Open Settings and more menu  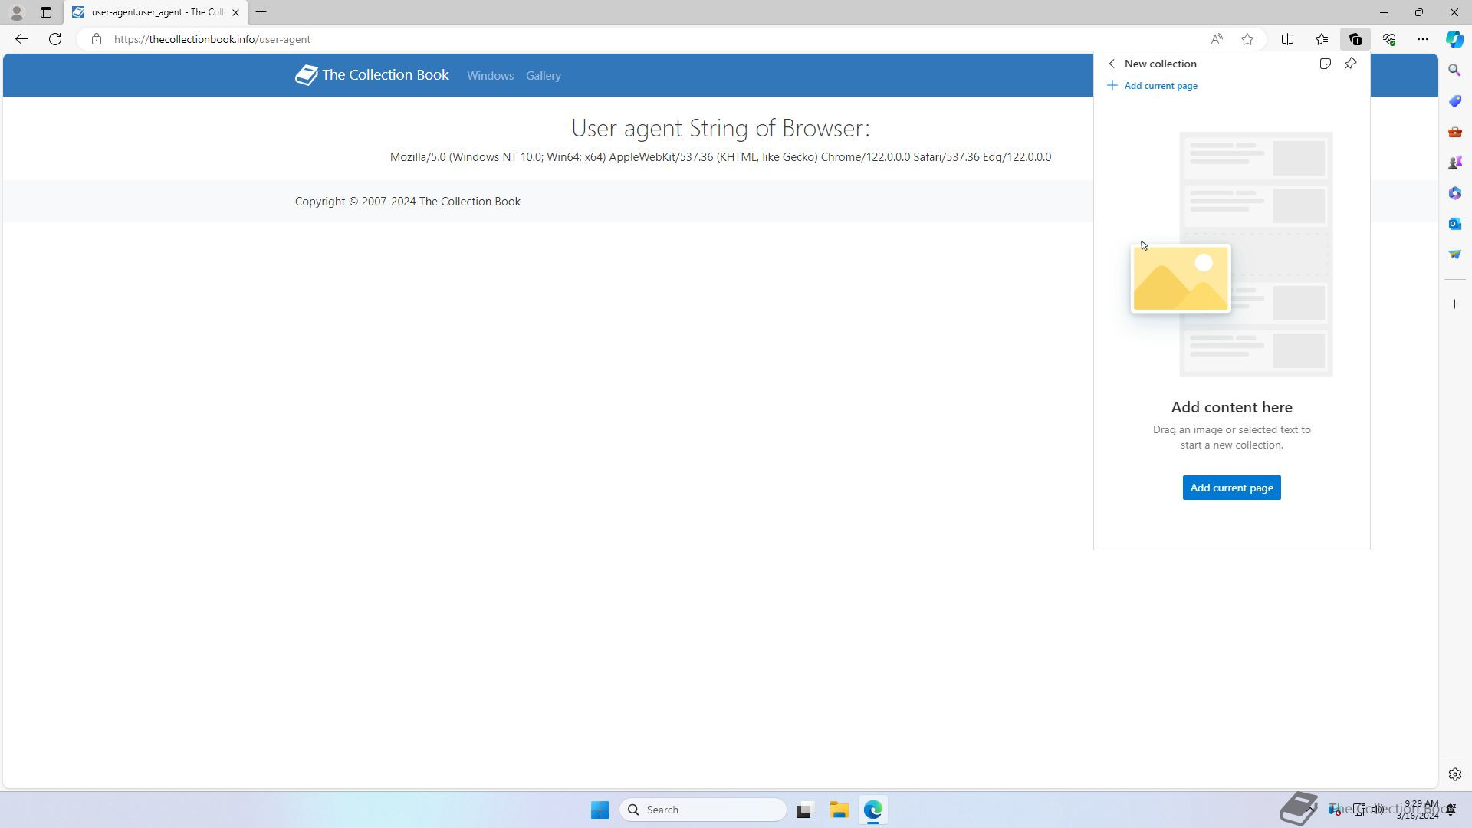(1422, 39)
